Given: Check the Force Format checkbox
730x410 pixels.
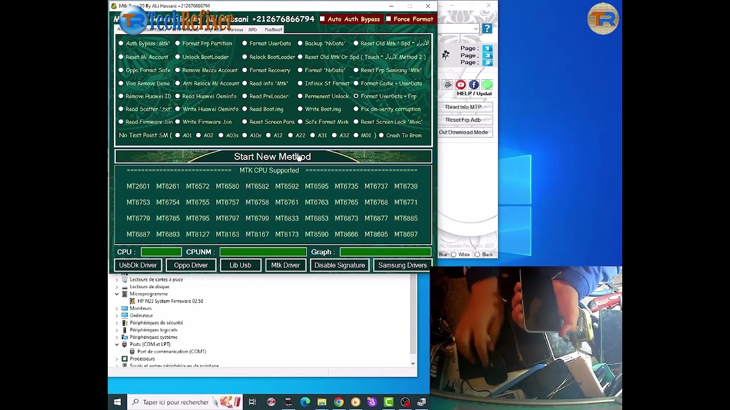Looking at the screenshot, I should (388, 19).
